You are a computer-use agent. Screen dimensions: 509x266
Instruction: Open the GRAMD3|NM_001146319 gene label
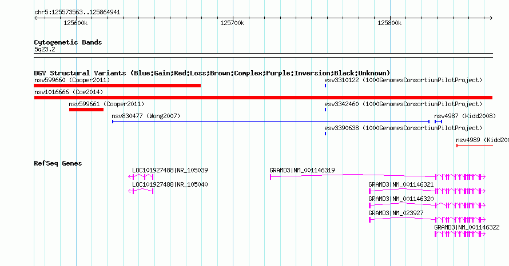[302, 170]
